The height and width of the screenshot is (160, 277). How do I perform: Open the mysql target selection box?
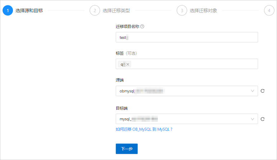pyautogui.click(x=187, y=119)
